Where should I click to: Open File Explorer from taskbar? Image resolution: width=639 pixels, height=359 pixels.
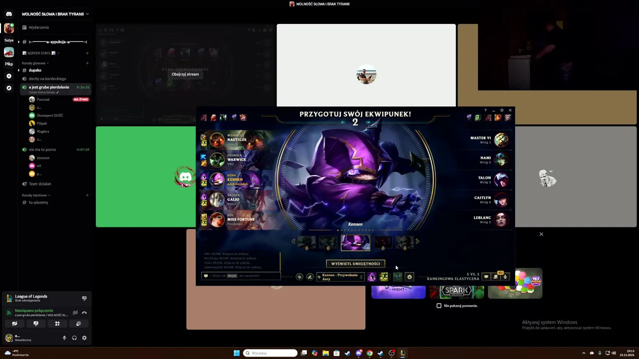tap(325, 353)
